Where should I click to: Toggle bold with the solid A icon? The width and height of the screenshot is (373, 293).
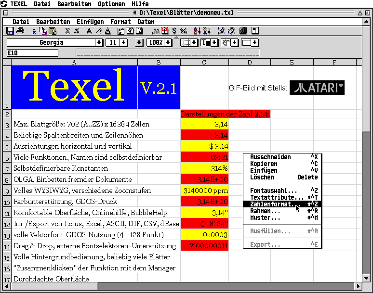[x=89, y=31]
